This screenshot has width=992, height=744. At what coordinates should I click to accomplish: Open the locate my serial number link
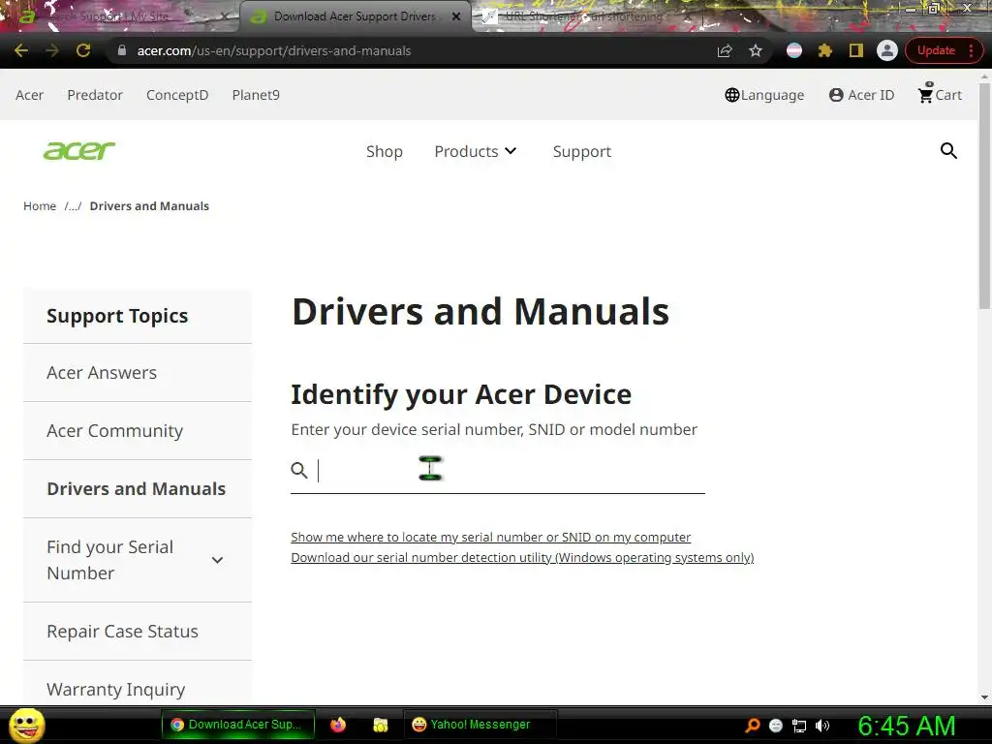click(x=491, y=537)
